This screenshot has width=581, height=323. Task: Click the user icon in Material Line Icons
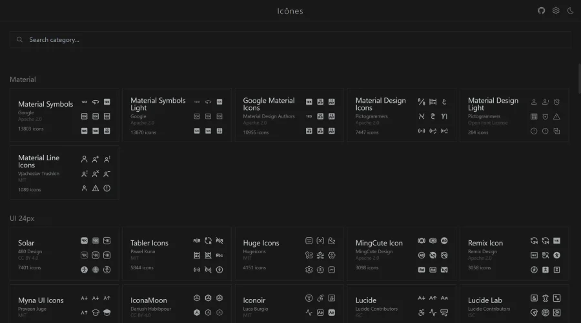coord(84,159)
